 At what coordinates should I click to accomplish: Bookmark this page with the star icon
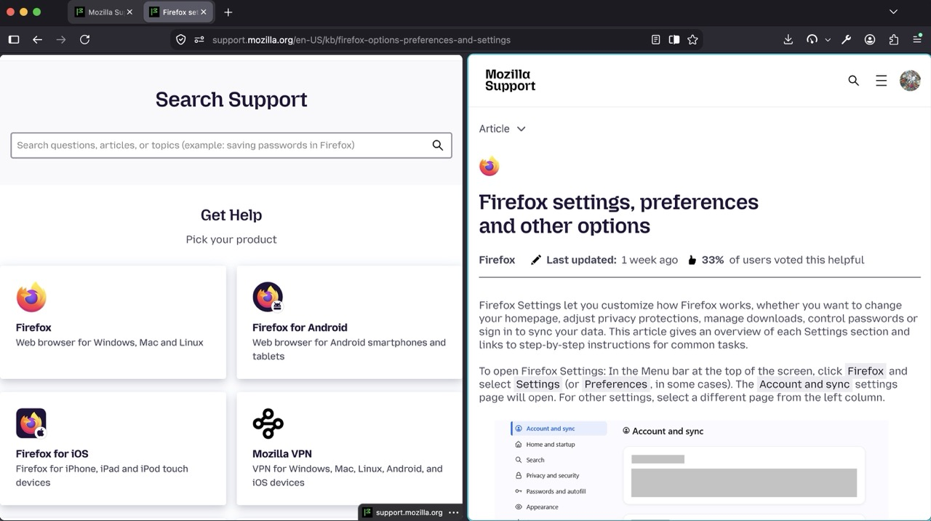click(x=692, y=40)
